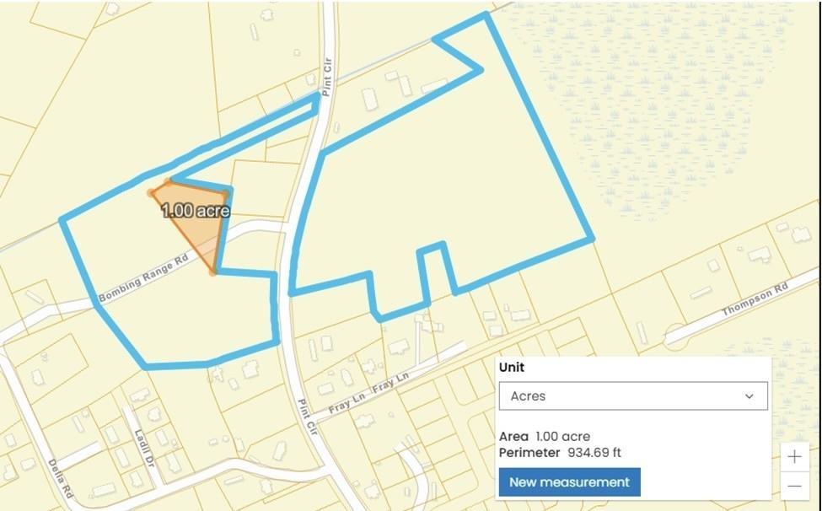Open the Acres unit dropdown

tap(633, 396)
